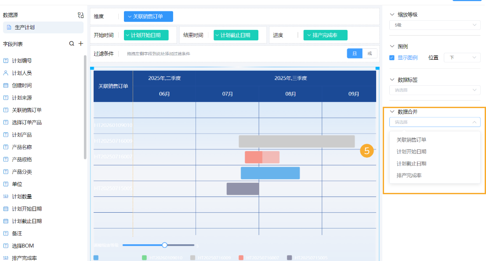Uncheck the 显示图例 checkbox
The width and height of the screenshot is (486, 261).
click(392, 58)
